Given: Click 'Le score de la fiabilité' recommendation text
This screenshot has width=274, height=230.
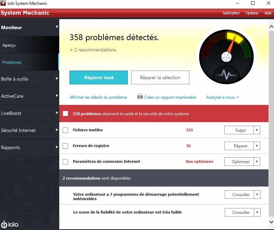Looking at the screenshot, I should click(127, 212).
